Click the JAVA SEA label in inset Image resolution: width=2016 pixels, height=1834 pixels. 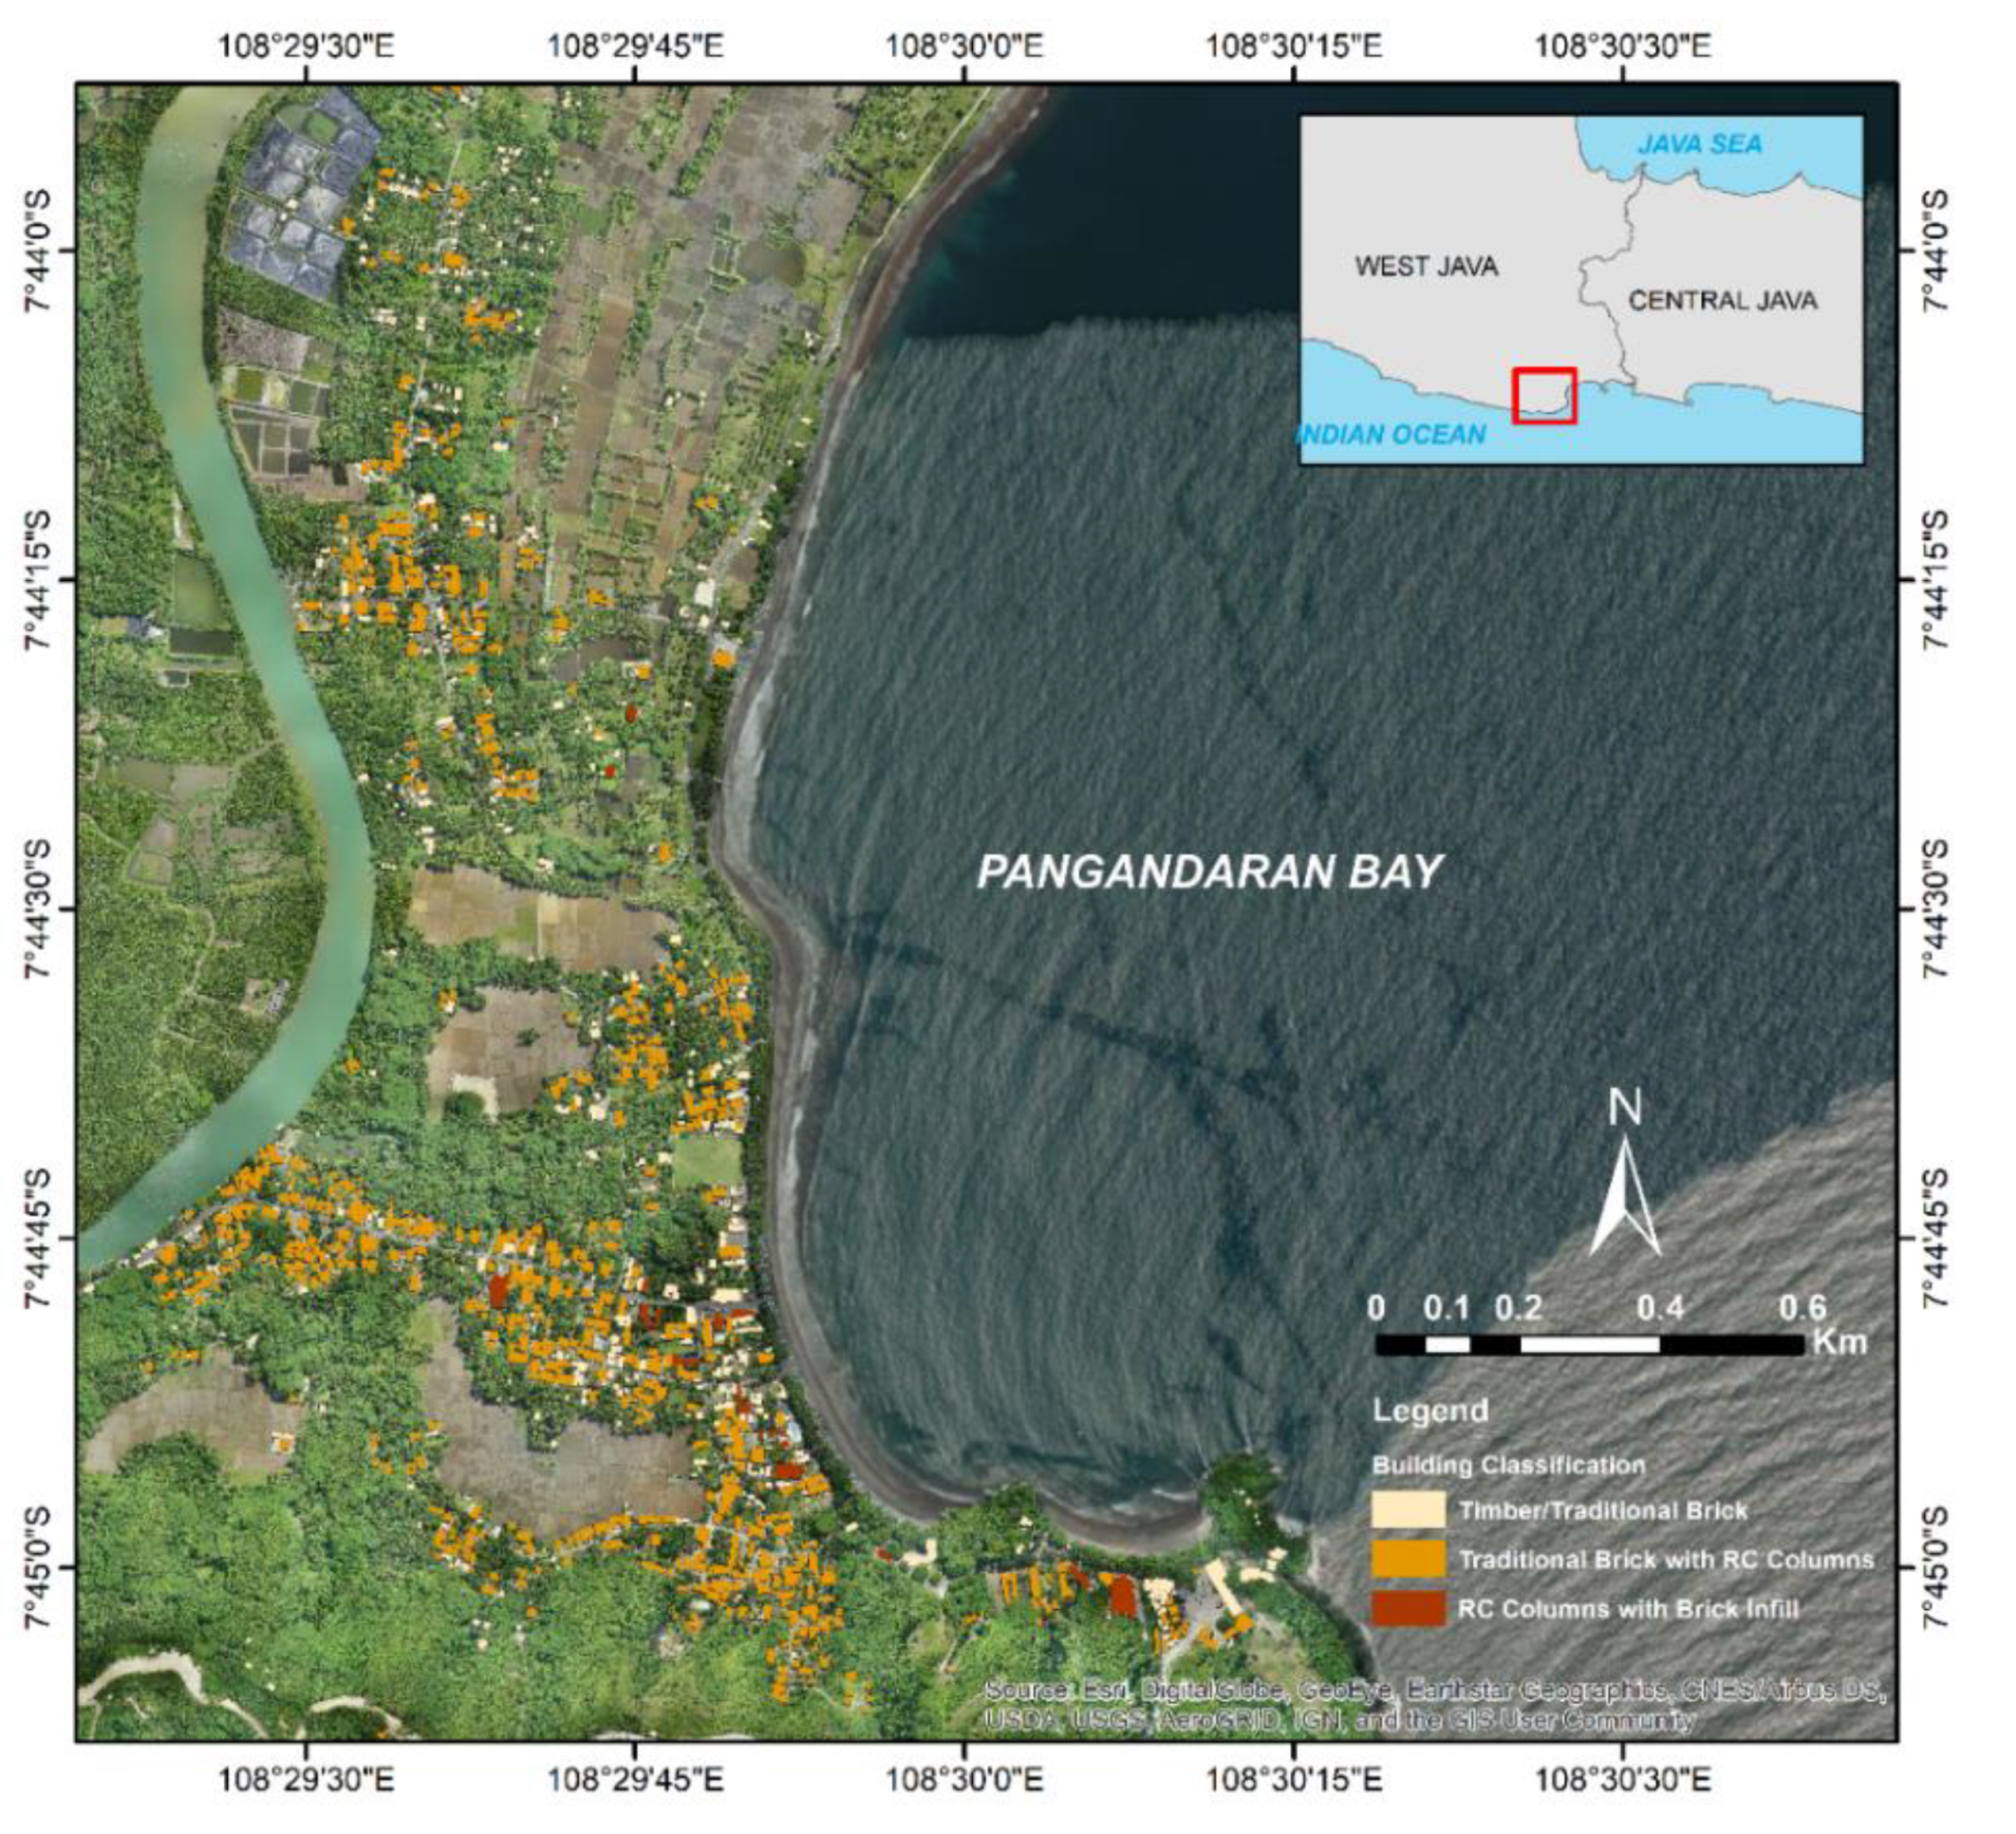pos(1699,145)
